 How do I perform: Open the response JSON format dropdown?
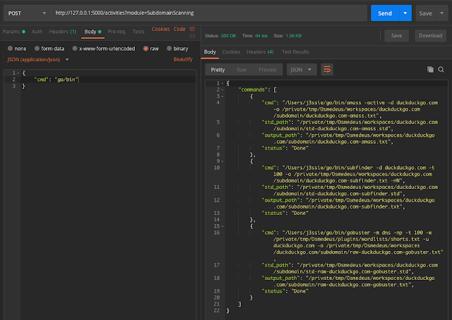point(301,69)
